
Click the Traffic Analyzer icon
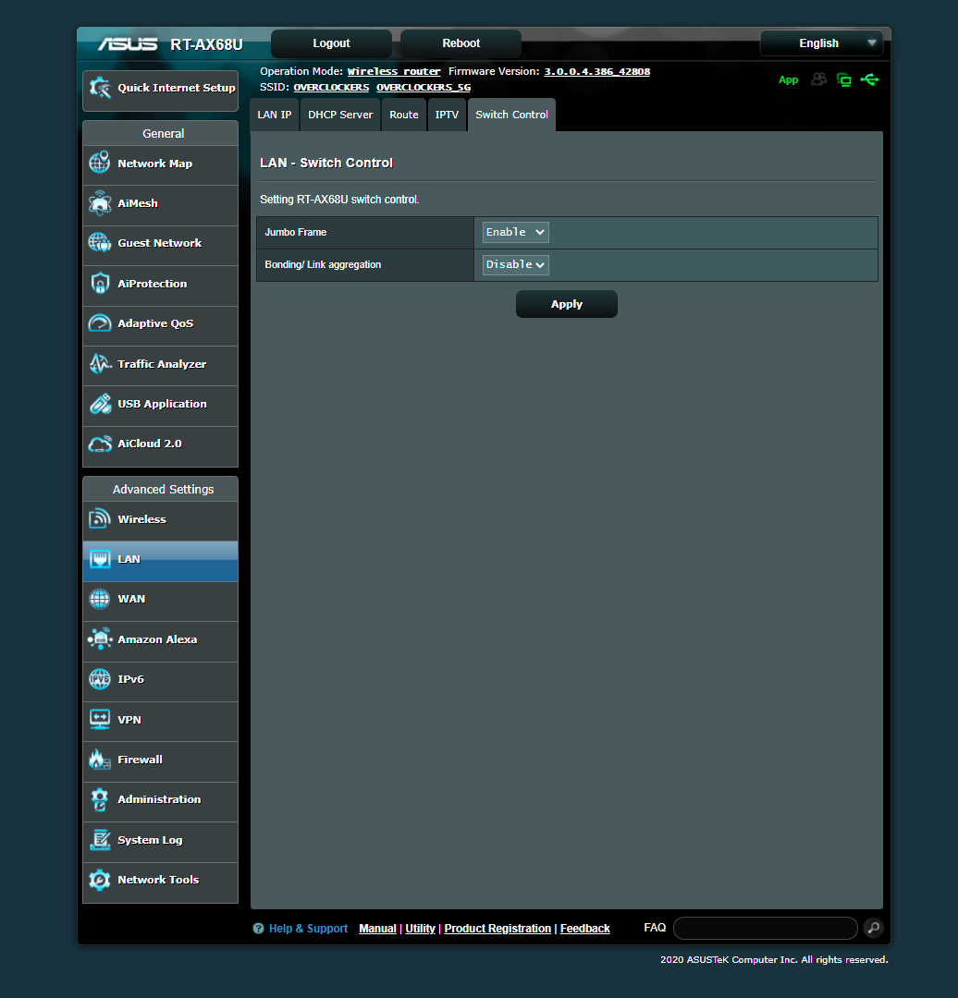pos(100,363)
